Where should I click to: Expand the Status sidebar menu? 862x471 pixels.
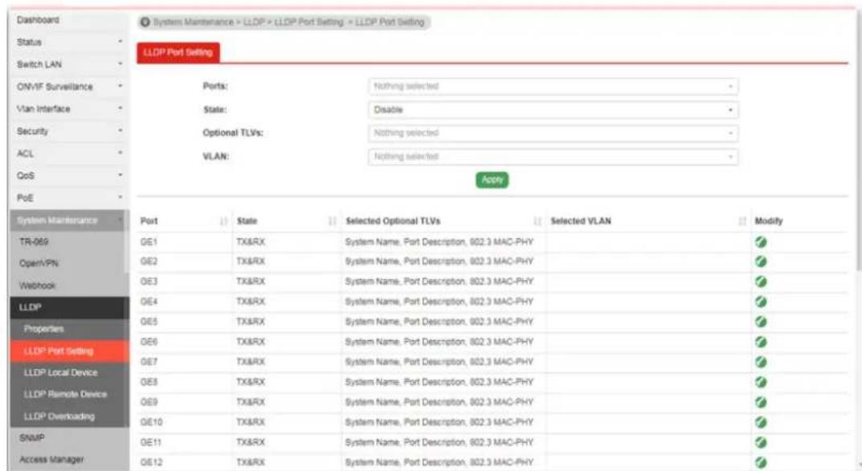69,43
